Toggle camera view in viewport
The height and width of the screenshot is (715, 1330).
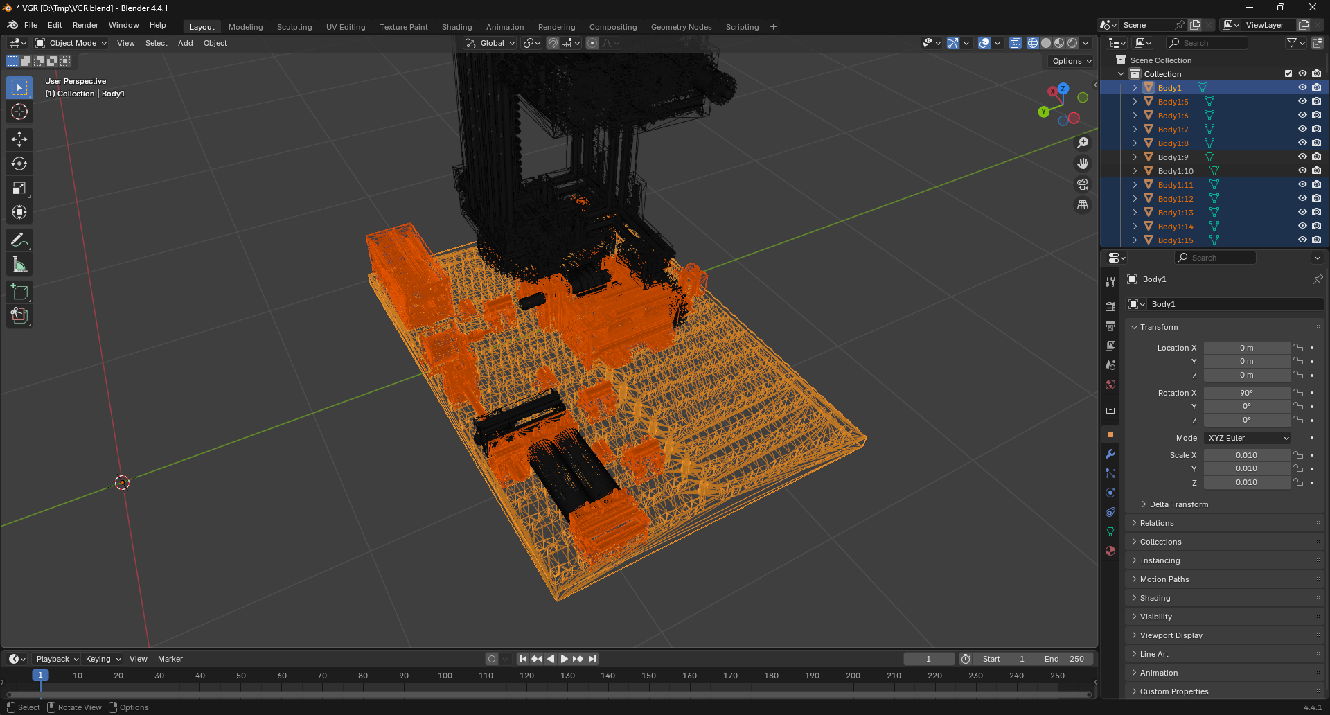[1083, 184]
